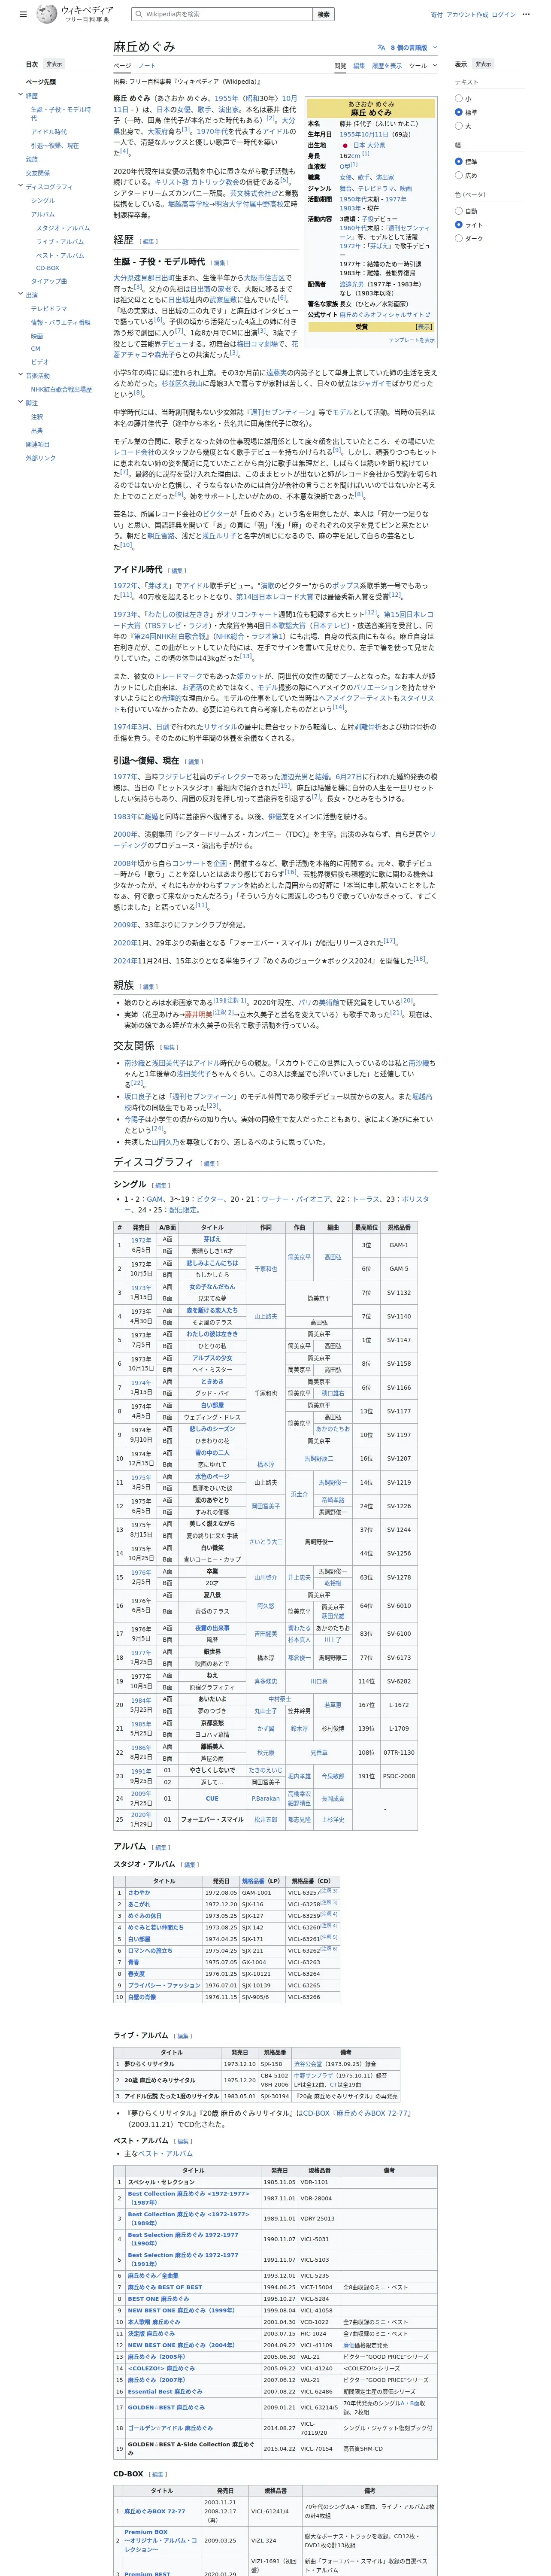Viewport: 551px width, 2576px height.
Task: Collapse the 出演 section in contents
Action: pyautogui.click(x=20, y=295)
